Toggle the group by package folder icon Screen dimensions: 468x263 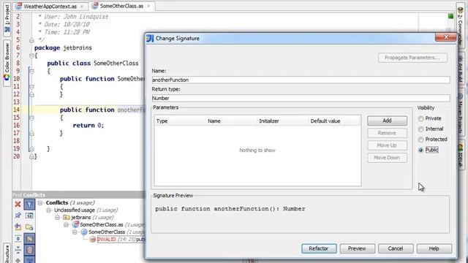click(x=29, y=239)
